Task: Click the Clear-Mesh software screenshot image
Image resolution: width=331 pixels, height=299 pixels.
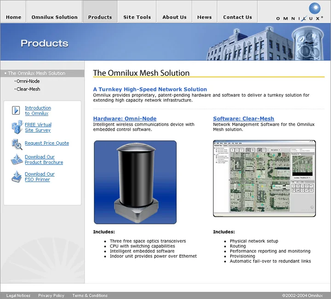Action: (x=264, y=178)
